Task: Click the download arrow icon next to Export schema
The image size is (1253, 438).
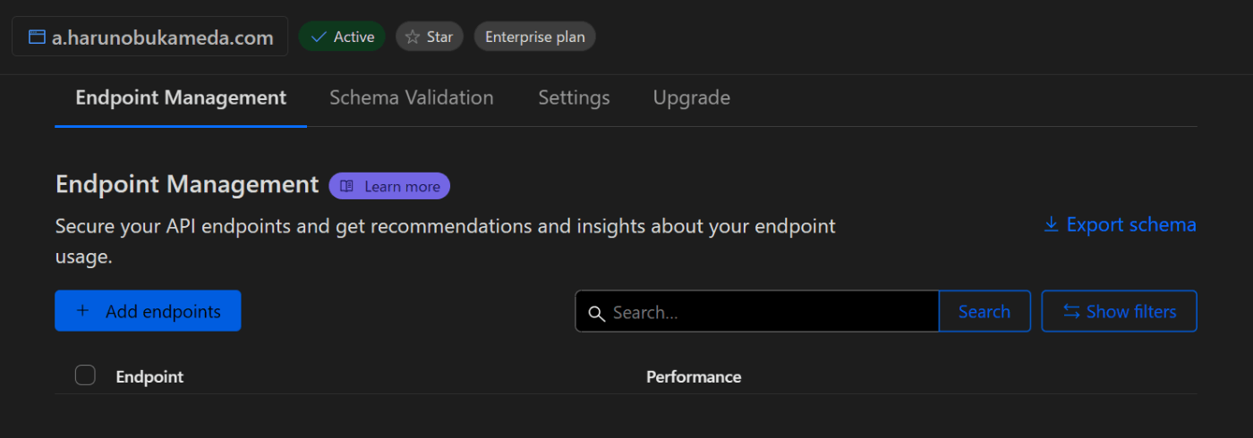Action: click(1052, 224)
